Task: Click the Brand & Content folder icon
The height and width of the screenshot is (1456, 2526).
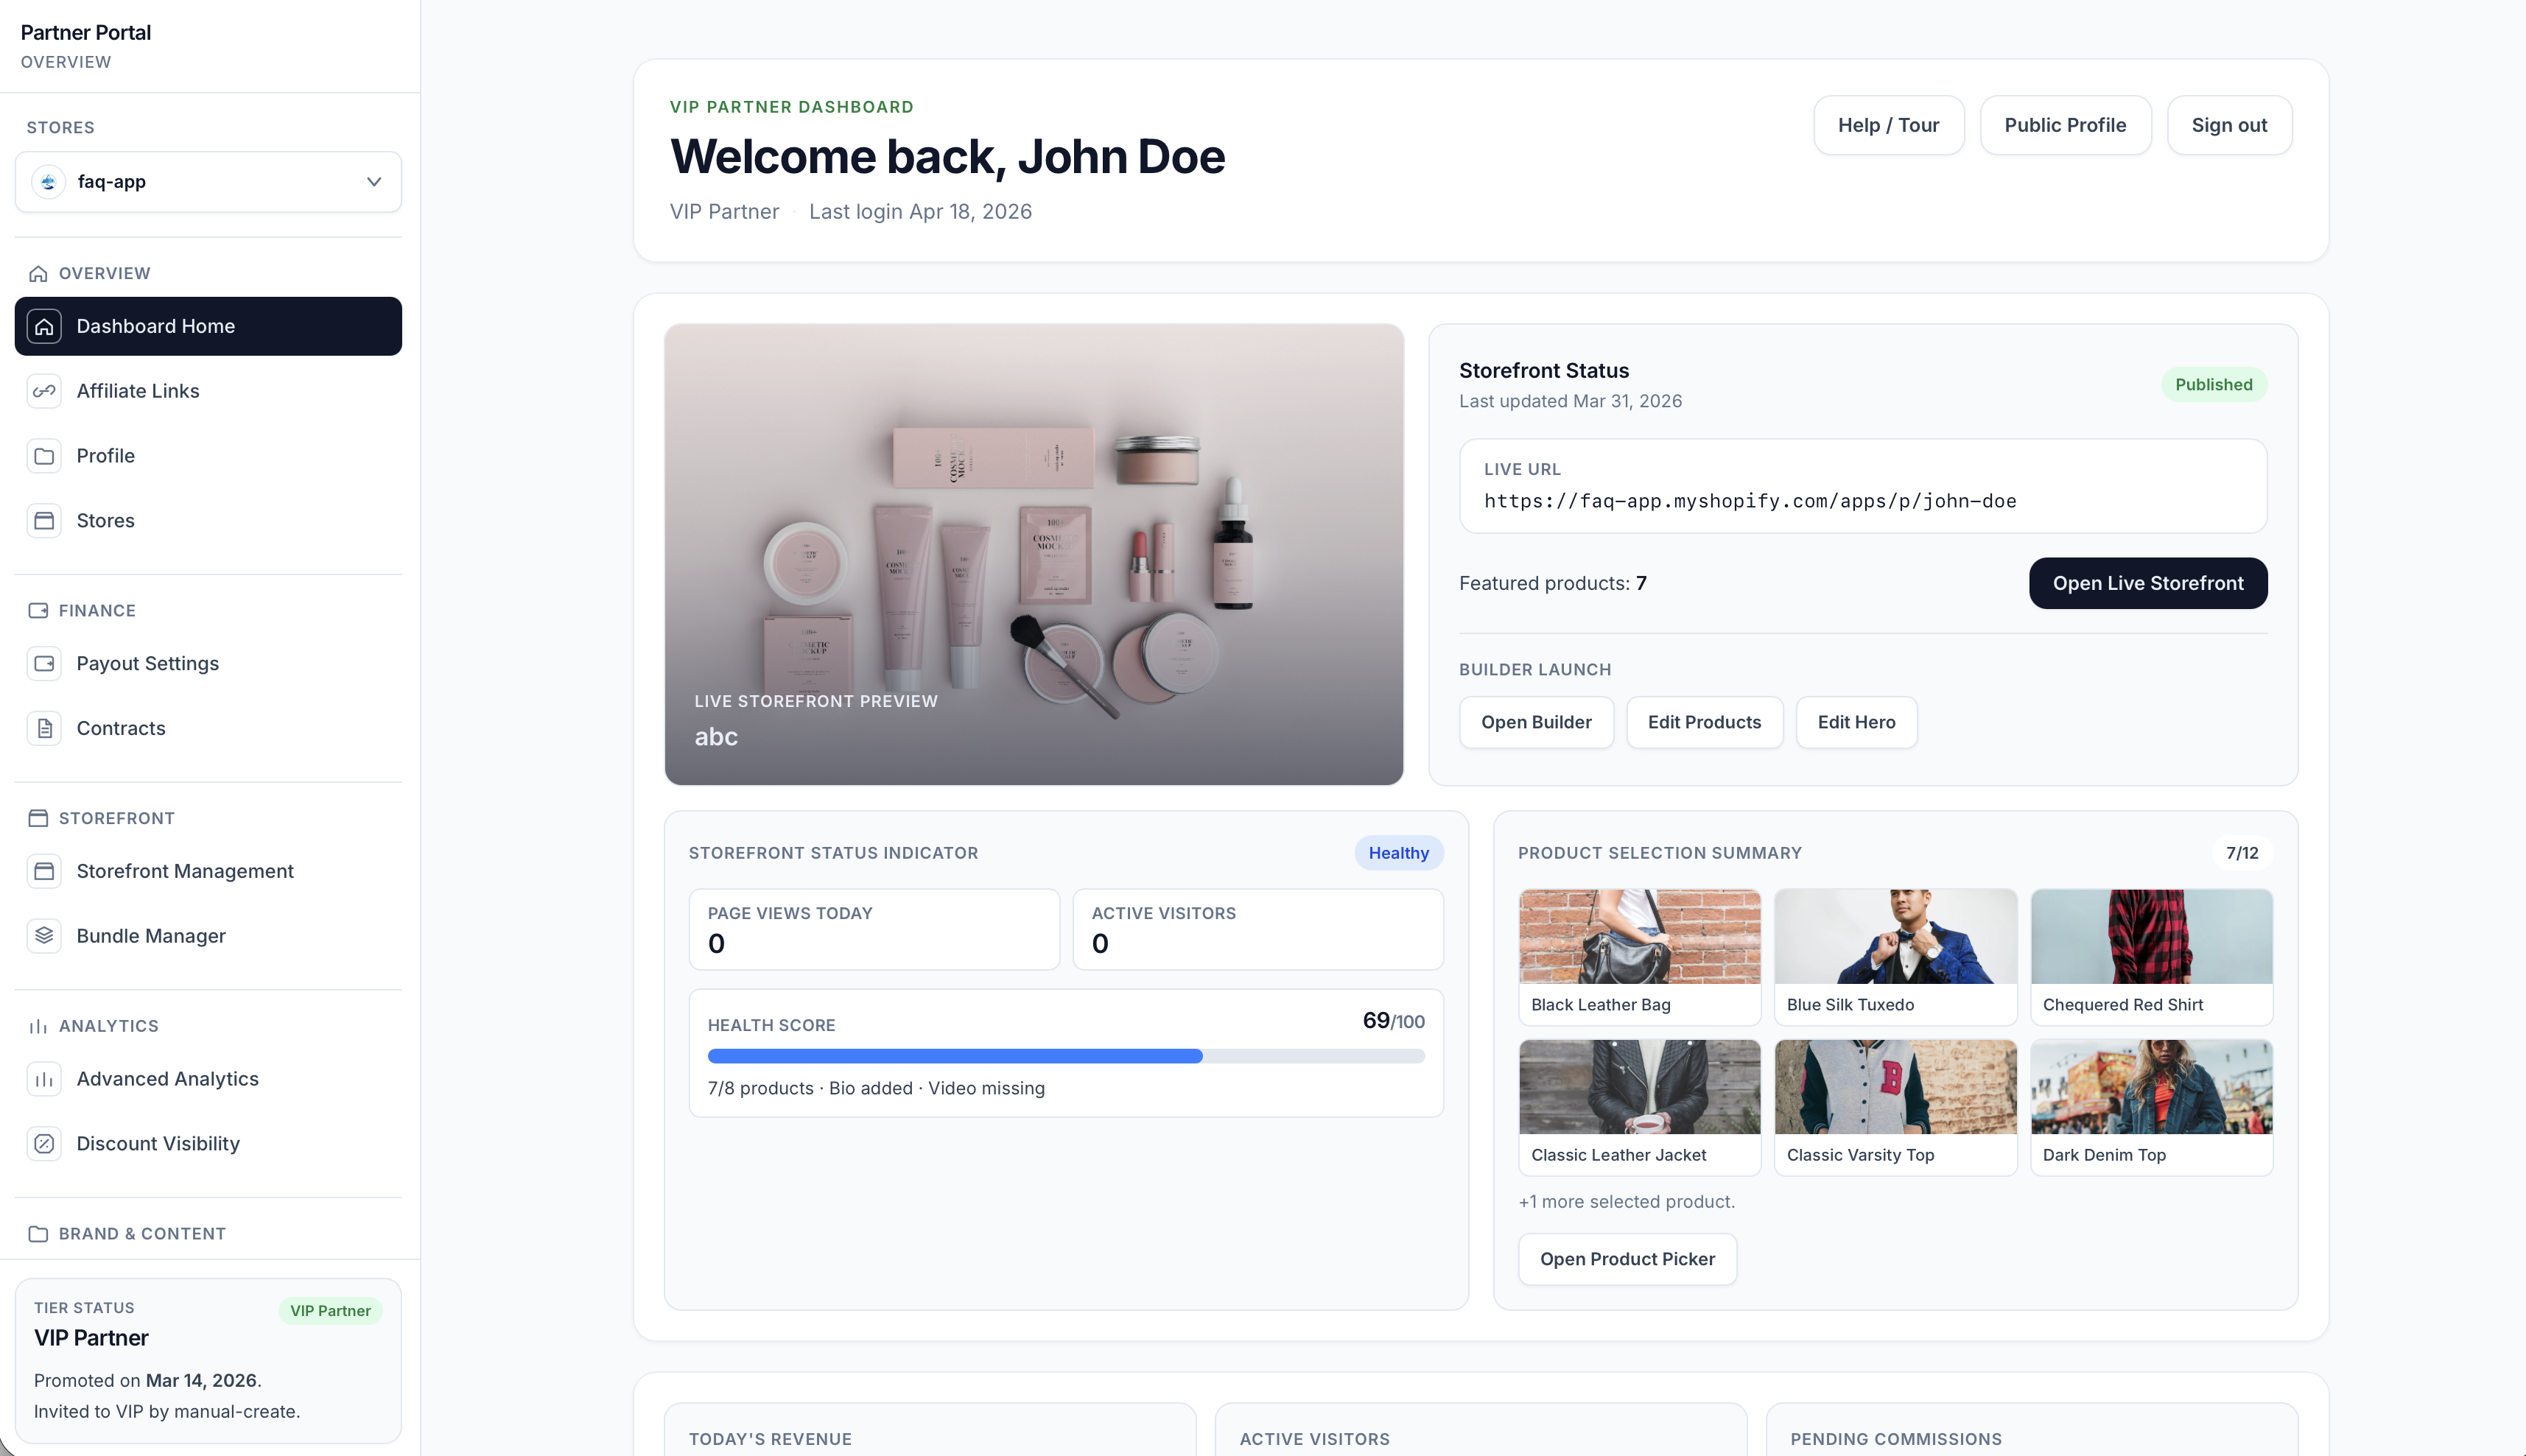Action: [x=38, y=1234]
